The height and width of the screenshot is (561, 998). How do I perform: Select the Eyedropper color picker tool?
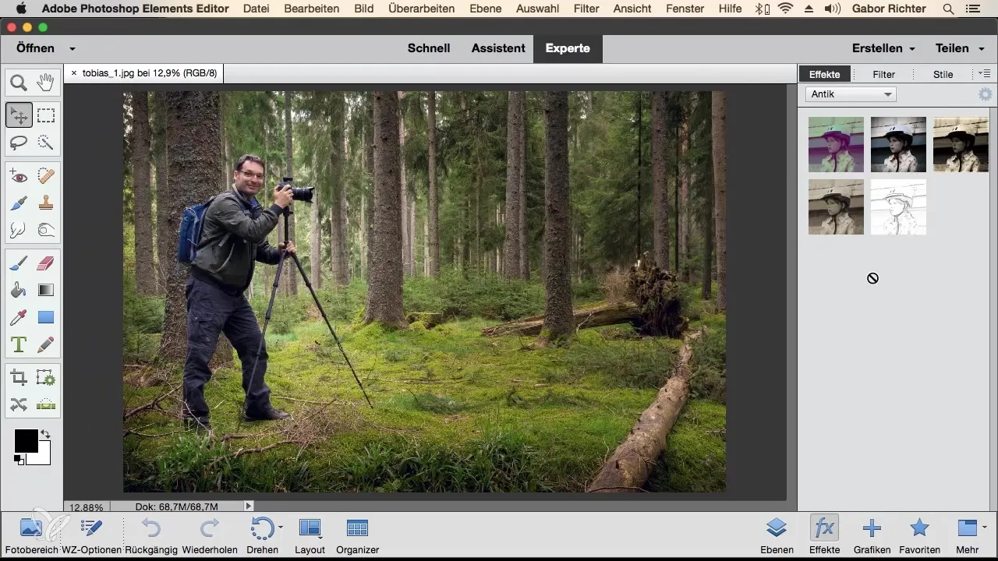click(x=19, y=317)
